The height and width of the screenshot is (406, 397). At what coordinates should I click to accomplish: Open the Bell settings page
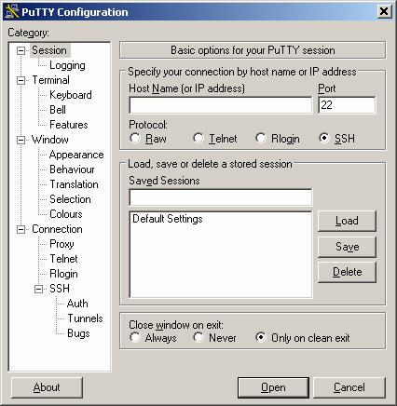click(x=58, y=110)
